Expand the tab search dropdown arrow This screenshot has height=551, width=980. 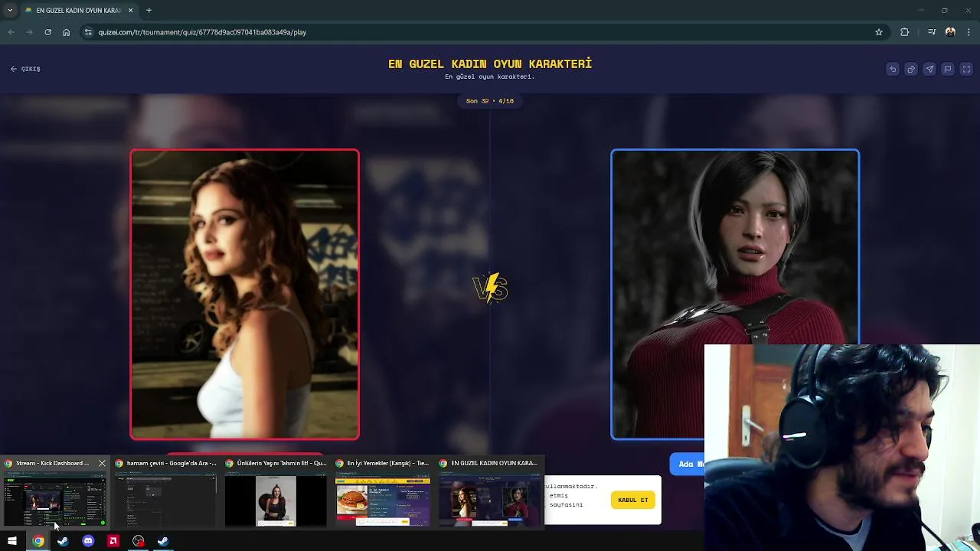pos(9,10)
